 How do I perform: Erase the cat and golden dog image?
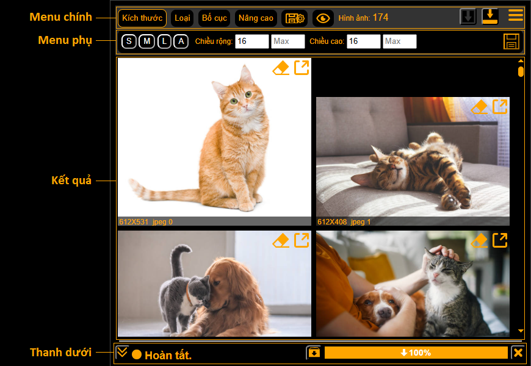click(x=281, y=240)
